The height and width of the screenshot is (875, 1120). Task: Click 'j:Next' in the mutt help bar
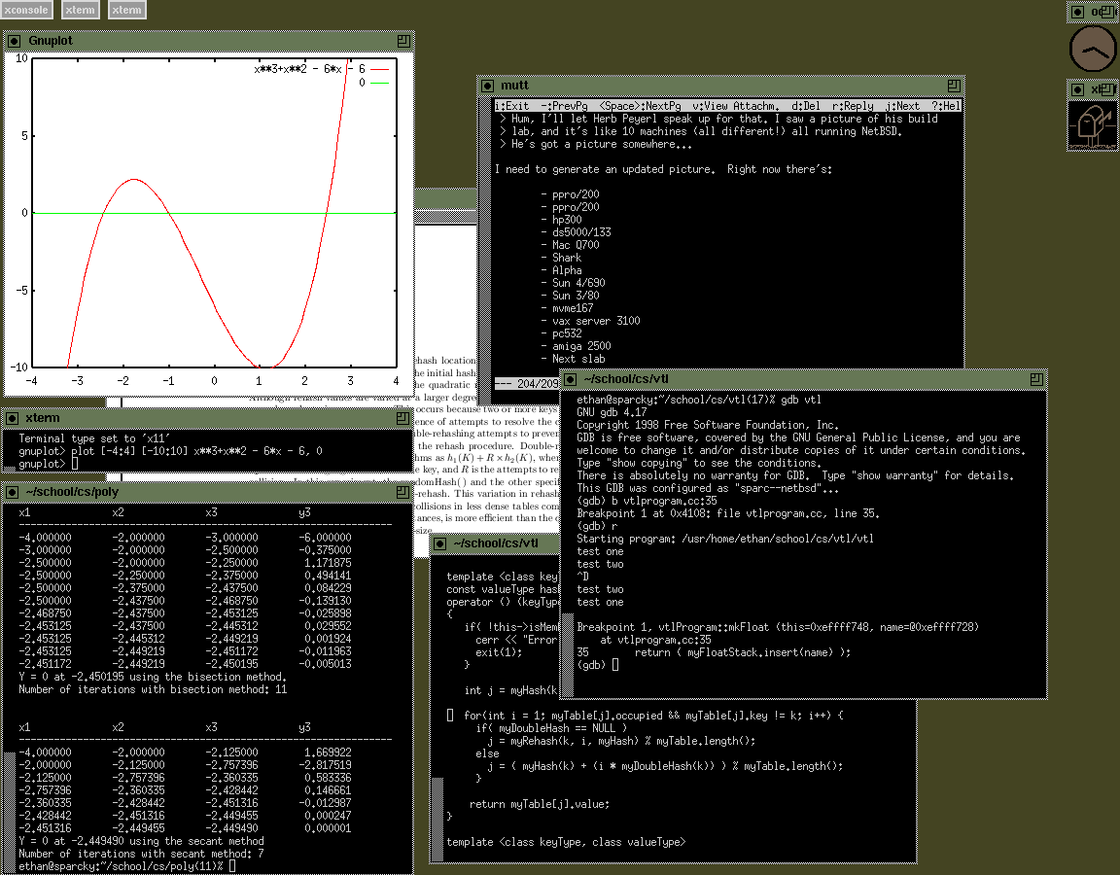click(x=902, y=106)
